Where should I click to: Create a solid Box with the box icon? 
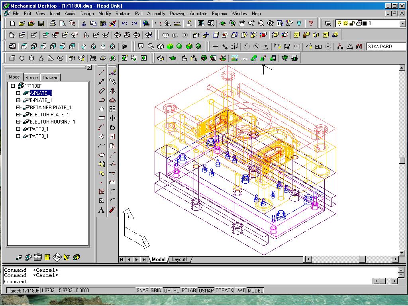coord(12,58)
